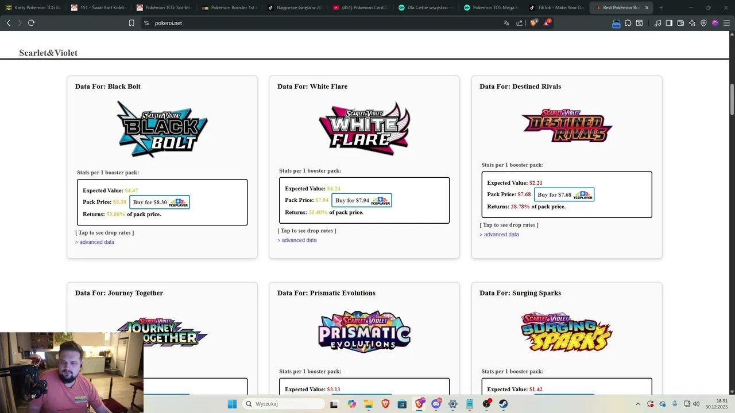The width and height of the screenshot is (735, 413).
Task: Click the Destined Rivals set logo
Action: (566, 126)
